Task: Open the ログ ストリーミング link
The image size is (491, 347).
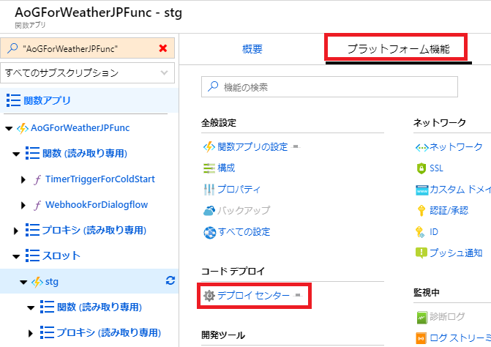Action: [x=460, y=337]
